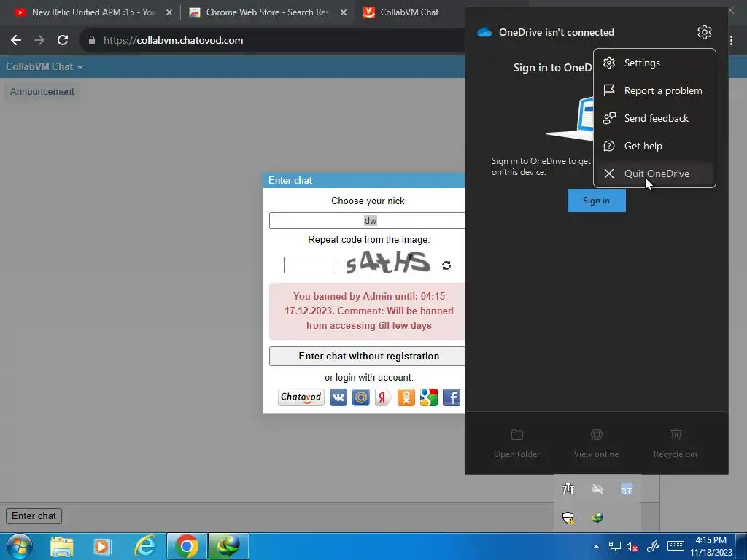The height and width of the screenshot is (560, 747).
Task: Click the nick input field
Action: click(367, 220)
